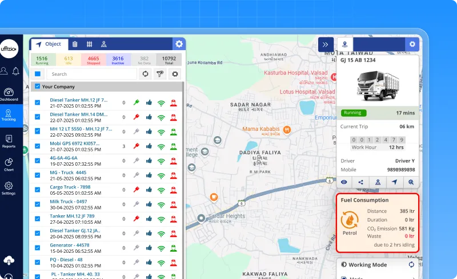The width and height of the screenshot is (457, 279).
Task: Open the filter funnel icon next to refresh
Action: [x=161, y=74]
